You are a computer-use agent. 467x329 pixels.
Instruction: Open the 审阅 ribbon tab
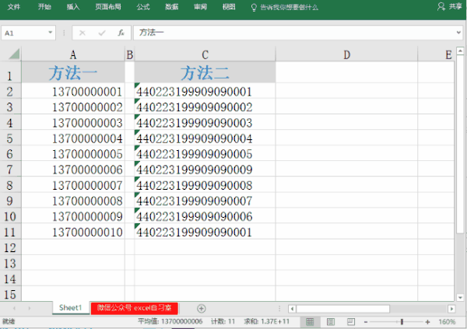click(200, 7)
